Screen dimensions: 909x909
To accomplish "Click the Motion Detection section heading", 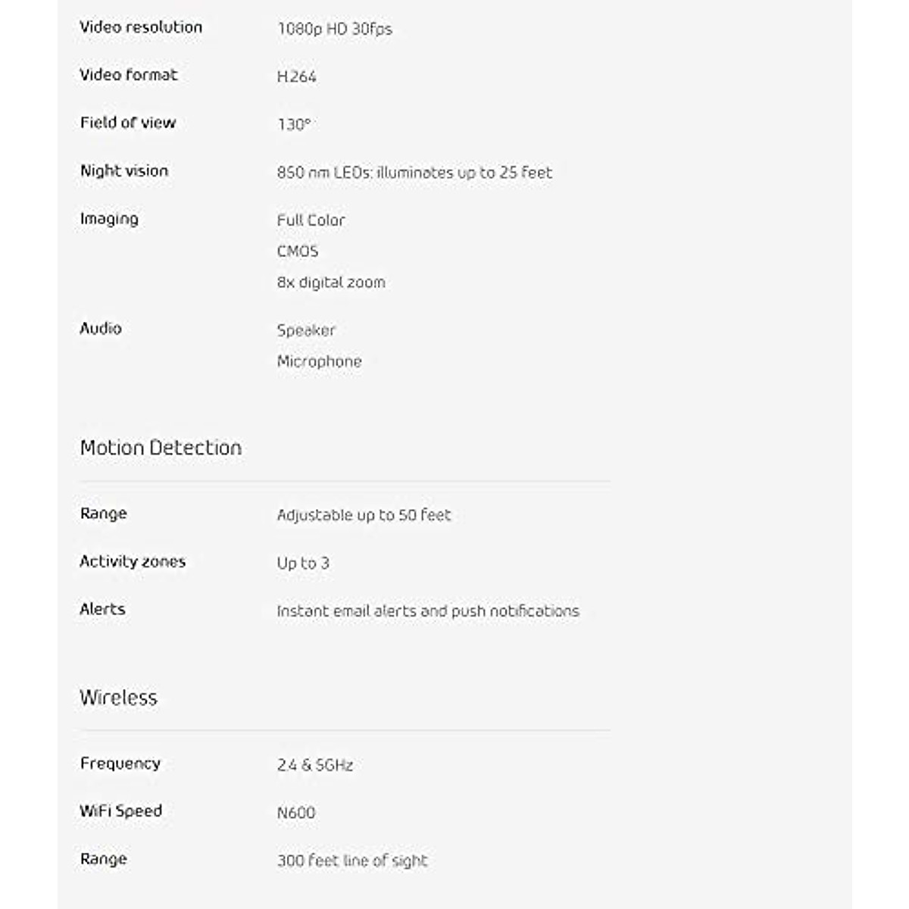I will coord(161,448).
